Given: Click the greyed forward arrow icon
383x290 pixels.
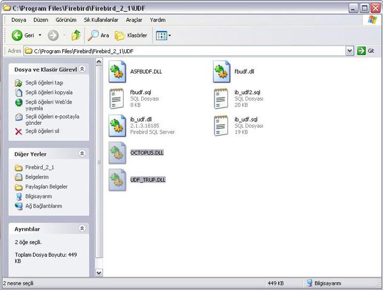Looking at the screenshot, I should (x=53, y=35).
